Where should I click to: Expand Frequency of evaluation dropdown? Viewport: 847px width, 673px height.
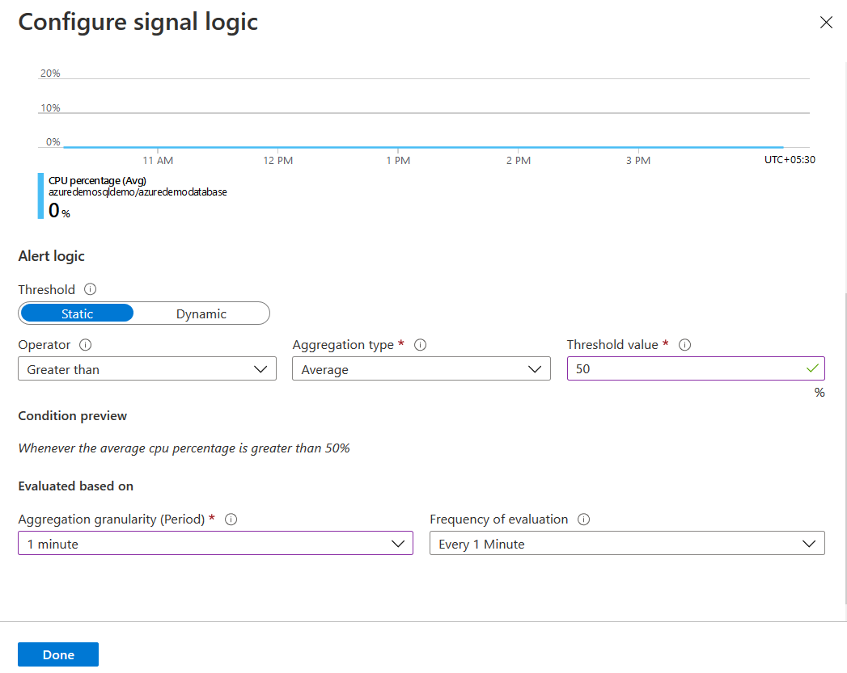coord(627,544)
